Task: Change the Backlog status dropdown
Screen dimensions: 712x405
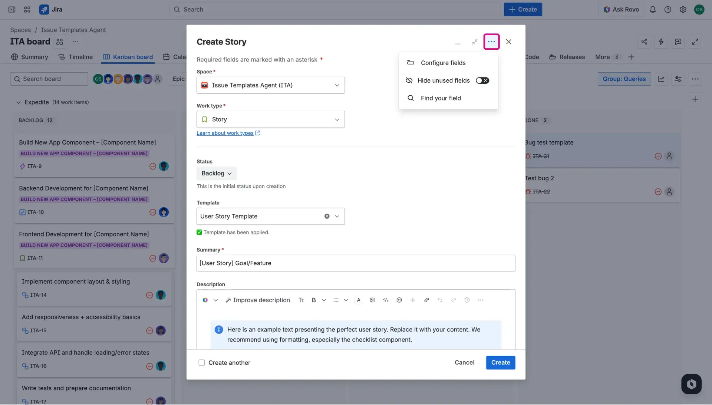Action: coord(216,173)
